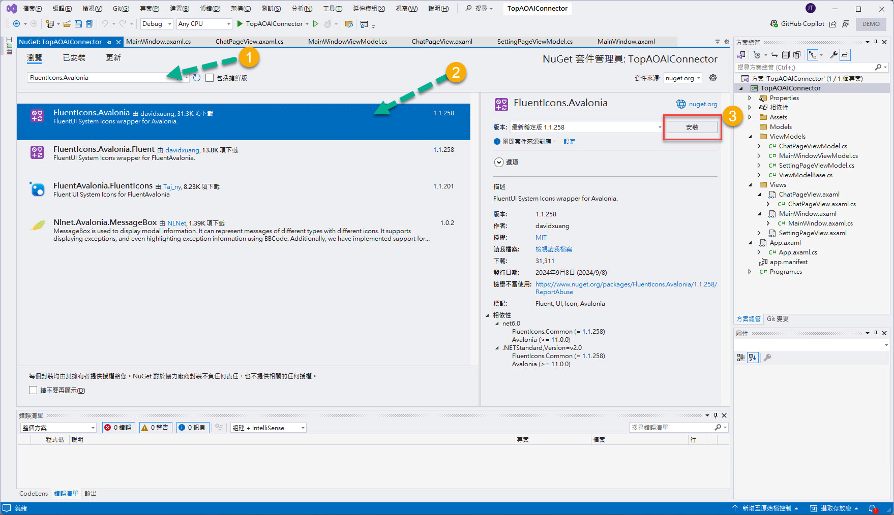894x515 pixels.
Task: Click the install 安裝 button
Action: [x=692, y=127]
